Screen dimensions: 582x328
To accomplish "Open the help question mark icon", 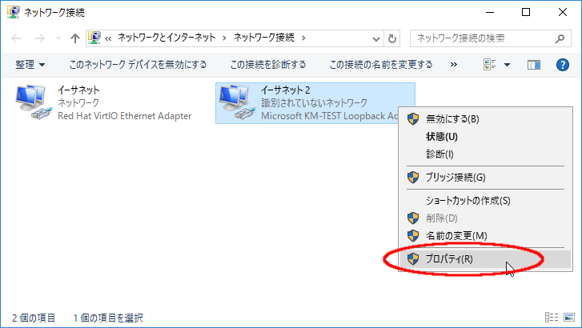I will [562, 64].
